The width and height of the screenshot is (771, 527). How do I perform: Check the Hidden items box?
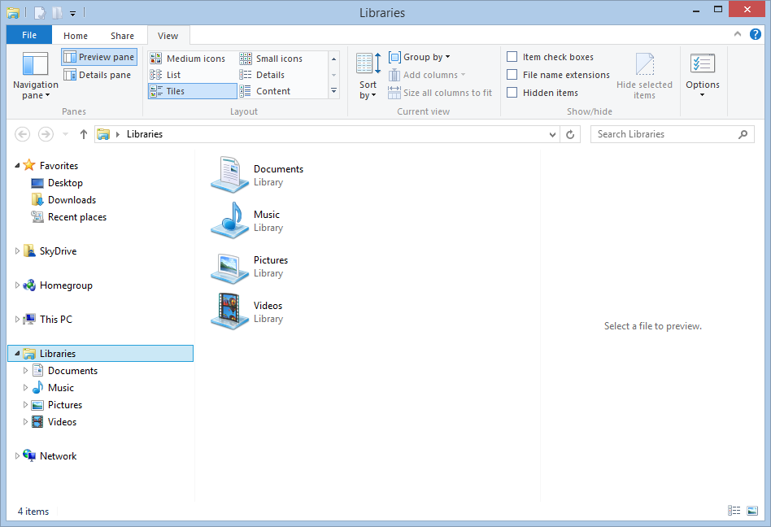coord(512,93)
